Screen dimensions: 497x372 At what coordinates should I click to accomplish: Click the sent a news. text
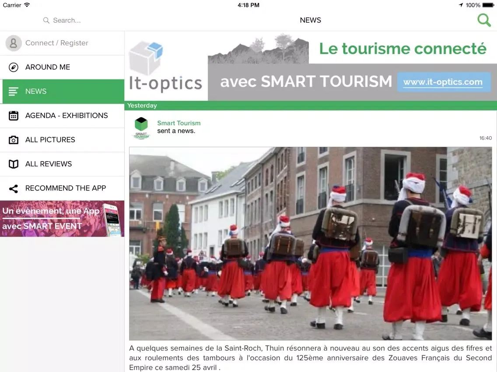tap(176, 131)
